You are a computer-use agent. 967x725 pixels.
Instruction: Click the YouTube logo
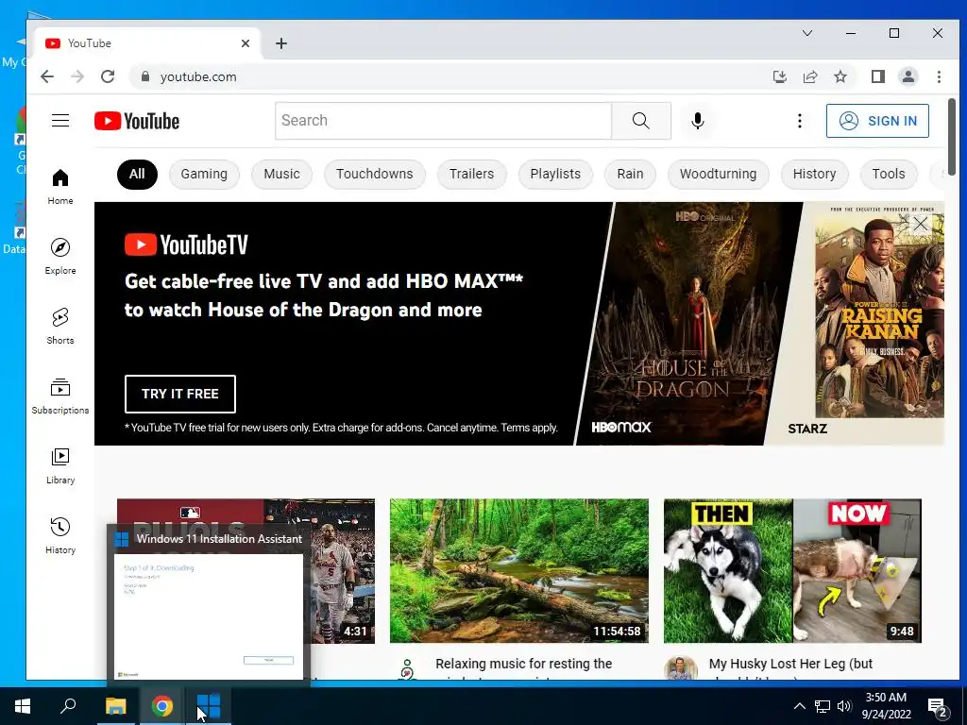[137, 121]
